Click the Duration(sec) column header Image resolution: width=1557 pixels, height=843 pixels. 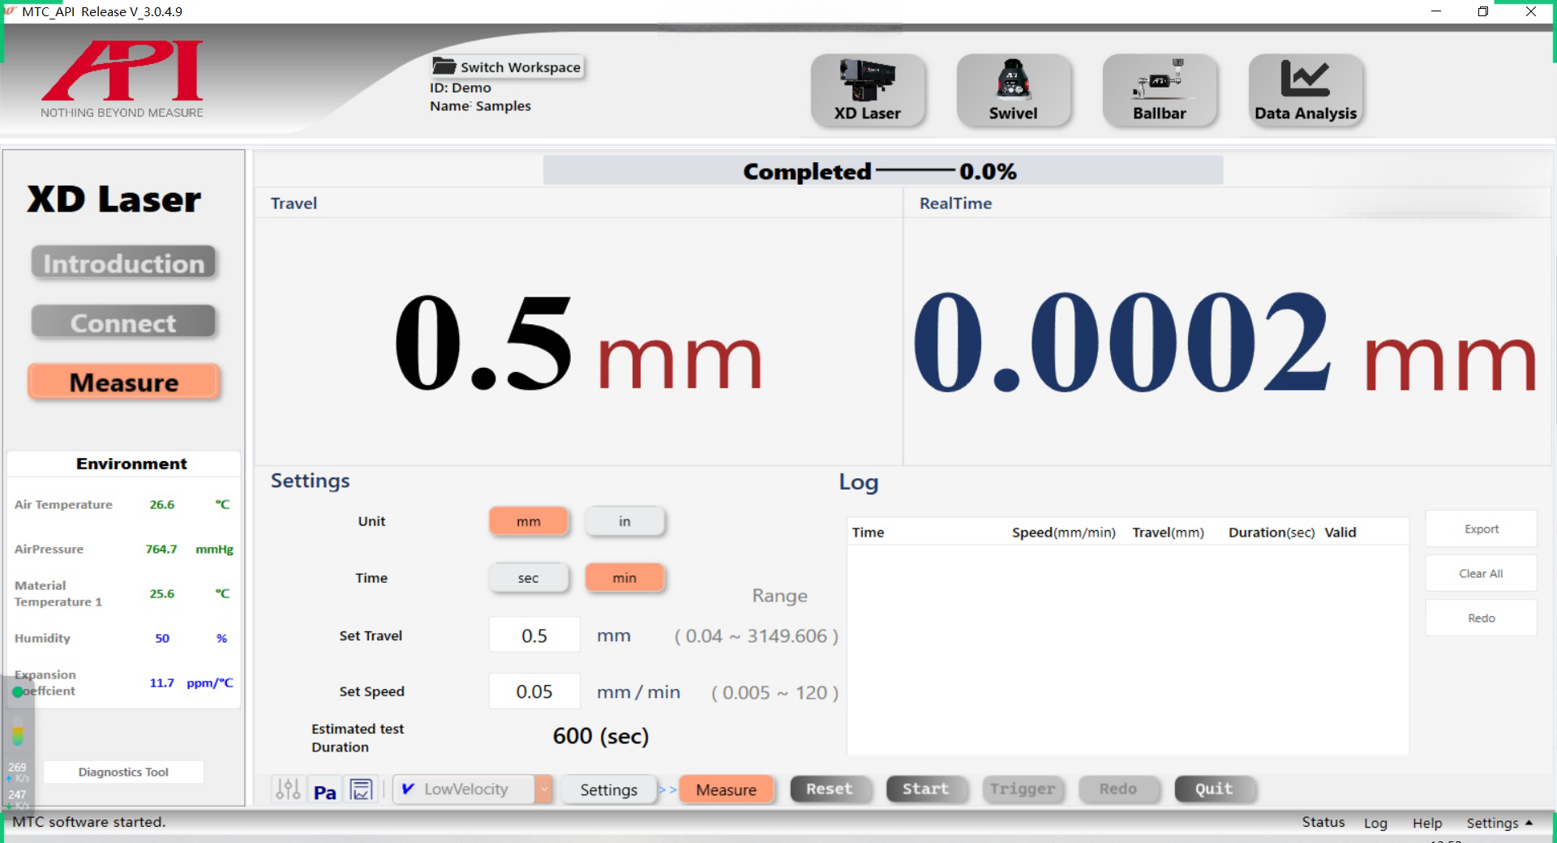(1272, 533)
